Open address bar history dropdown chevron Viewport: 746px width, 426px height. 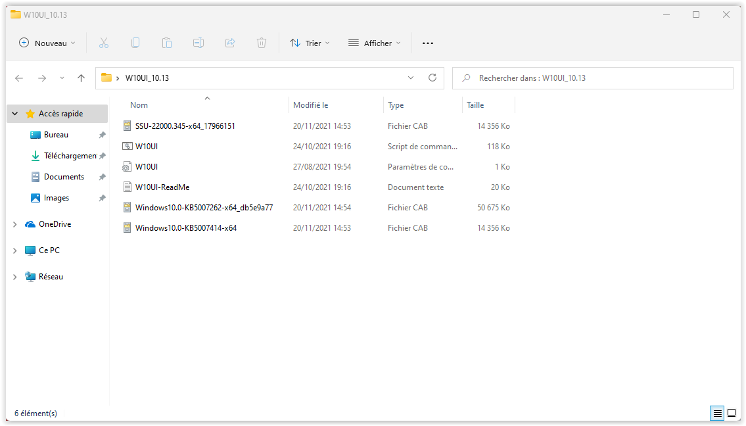(411, 78)
